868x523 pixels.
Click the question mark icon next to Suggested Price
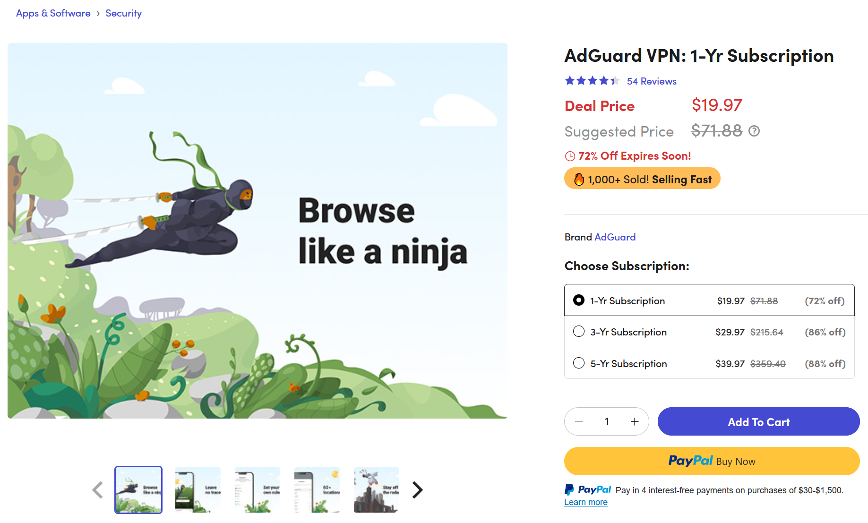pyautogui.click(x=754, y=131)
